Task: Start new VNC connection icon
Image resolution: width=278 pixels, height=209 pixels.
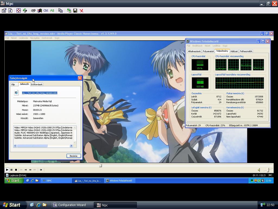Action: 69,11
